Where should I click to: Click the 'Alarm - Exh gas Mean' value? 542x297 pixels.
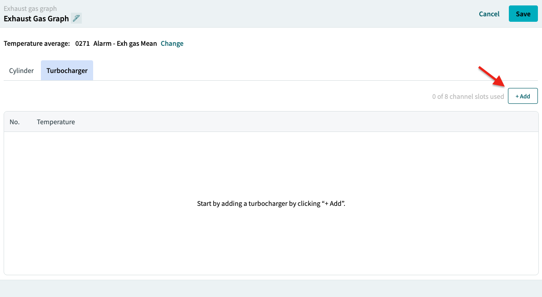(125, 44)
